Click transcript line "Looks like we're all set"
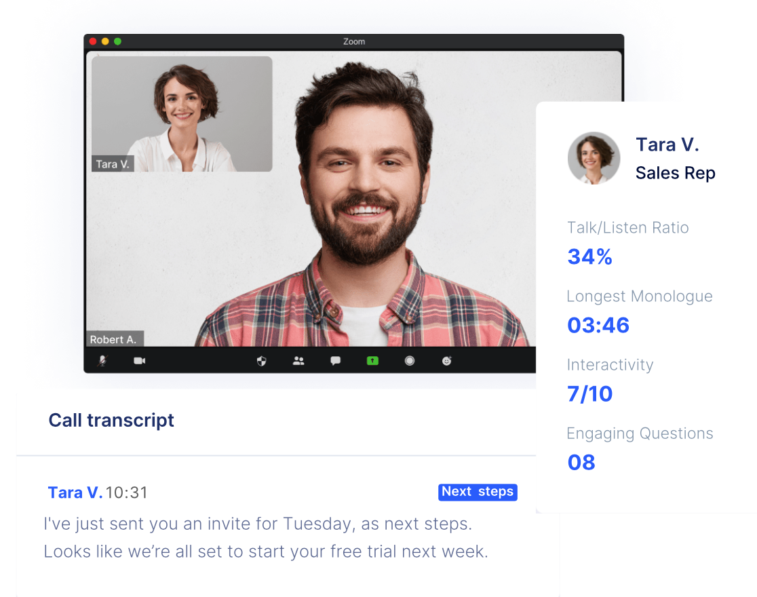This screenshot has width=757, height=597. 266,552
